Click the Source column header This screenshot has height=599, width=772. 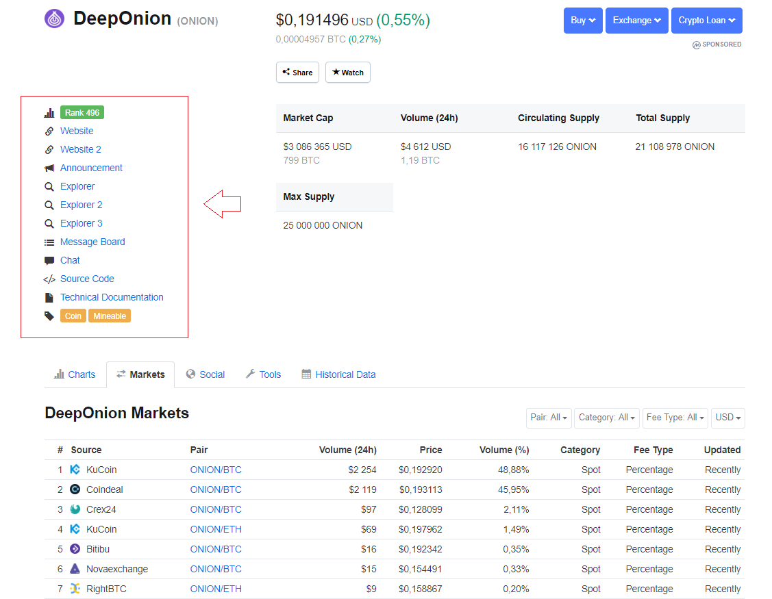86,450
